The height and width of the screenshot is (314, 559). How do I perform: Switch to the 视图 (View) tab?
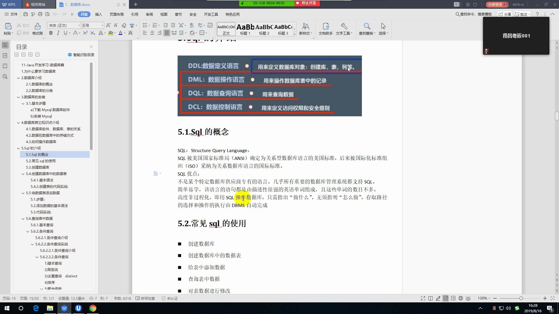pyautogui.click(x=164, y=14)
